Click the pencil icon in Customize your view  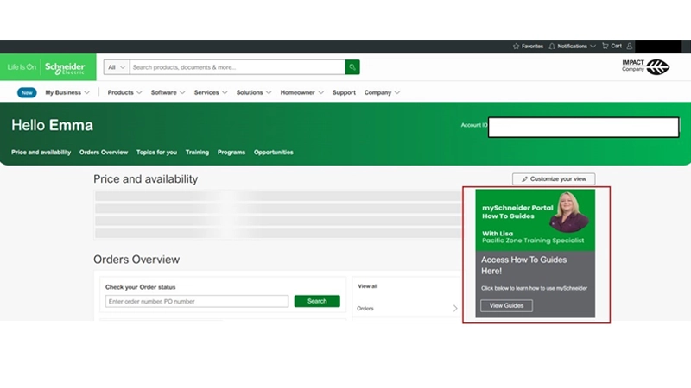pyautogui.click(x=524, y=179)
